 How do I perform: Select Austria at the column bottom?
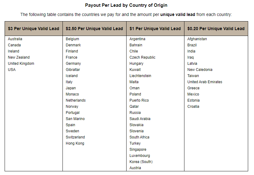pos(135,168)
